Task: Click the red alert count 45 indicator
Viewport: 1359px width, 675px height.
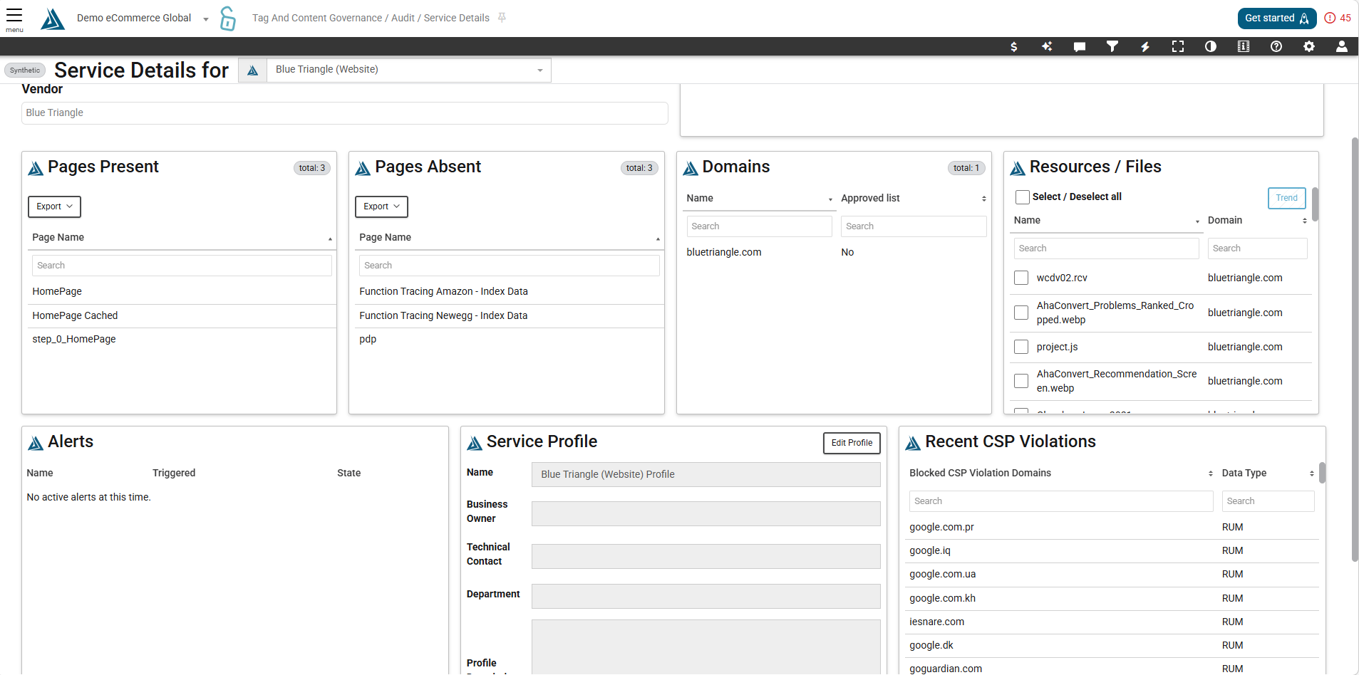Action: (1338, 18)
